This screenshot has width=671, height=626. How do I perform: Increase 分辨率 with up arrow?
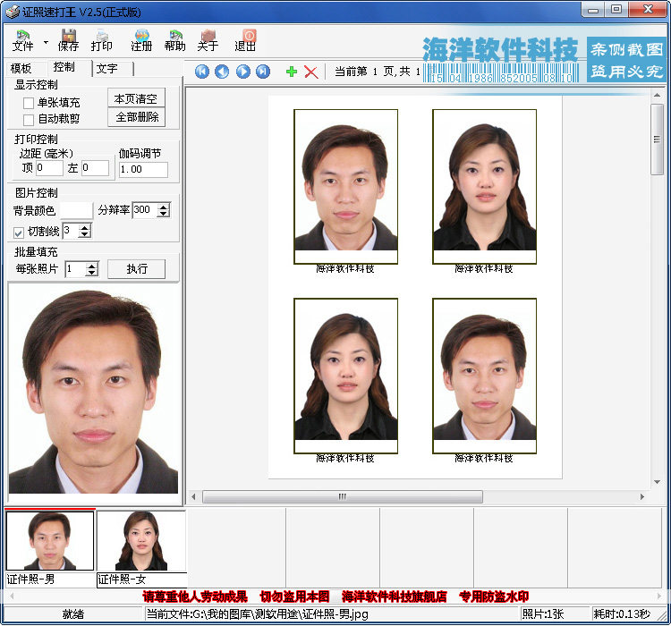coord(164,207)
